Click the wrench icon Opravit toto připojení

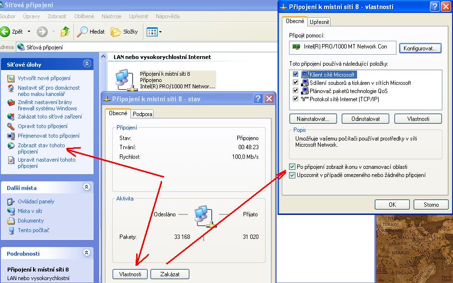click(x=11, y=126)
